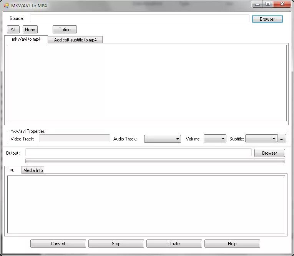The width and height of the screenshot is (294, 256).
Task: Halt conversion with the Stop button
Action: [x=116, y=243]
